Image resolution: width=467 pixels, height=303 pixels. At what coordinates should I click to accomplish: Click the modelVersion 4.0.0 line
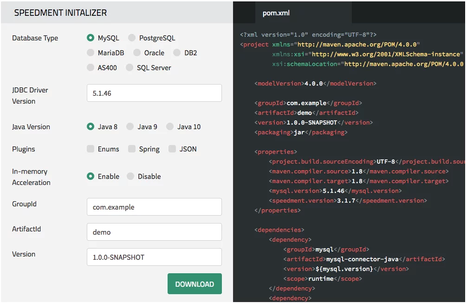pyautogui.click(x=315, y=84)
